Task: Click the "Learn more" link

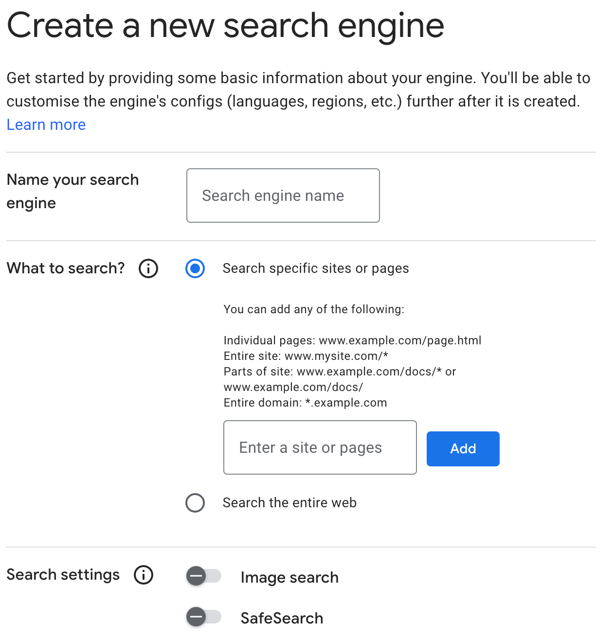Action: pos(46,124)
